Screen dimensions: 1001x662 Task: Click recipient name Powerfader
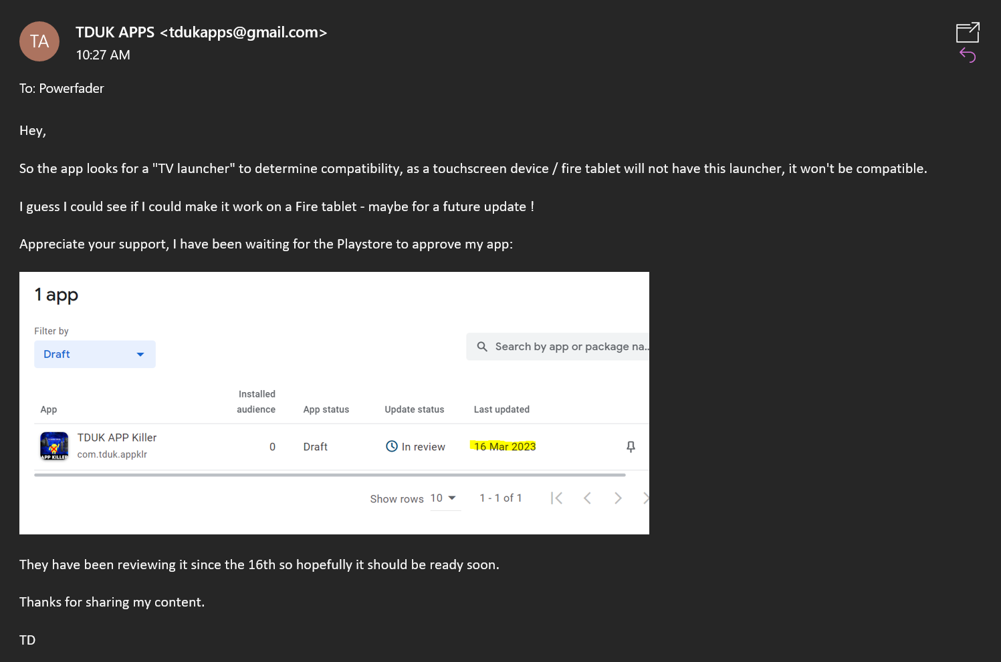(72, 88)
